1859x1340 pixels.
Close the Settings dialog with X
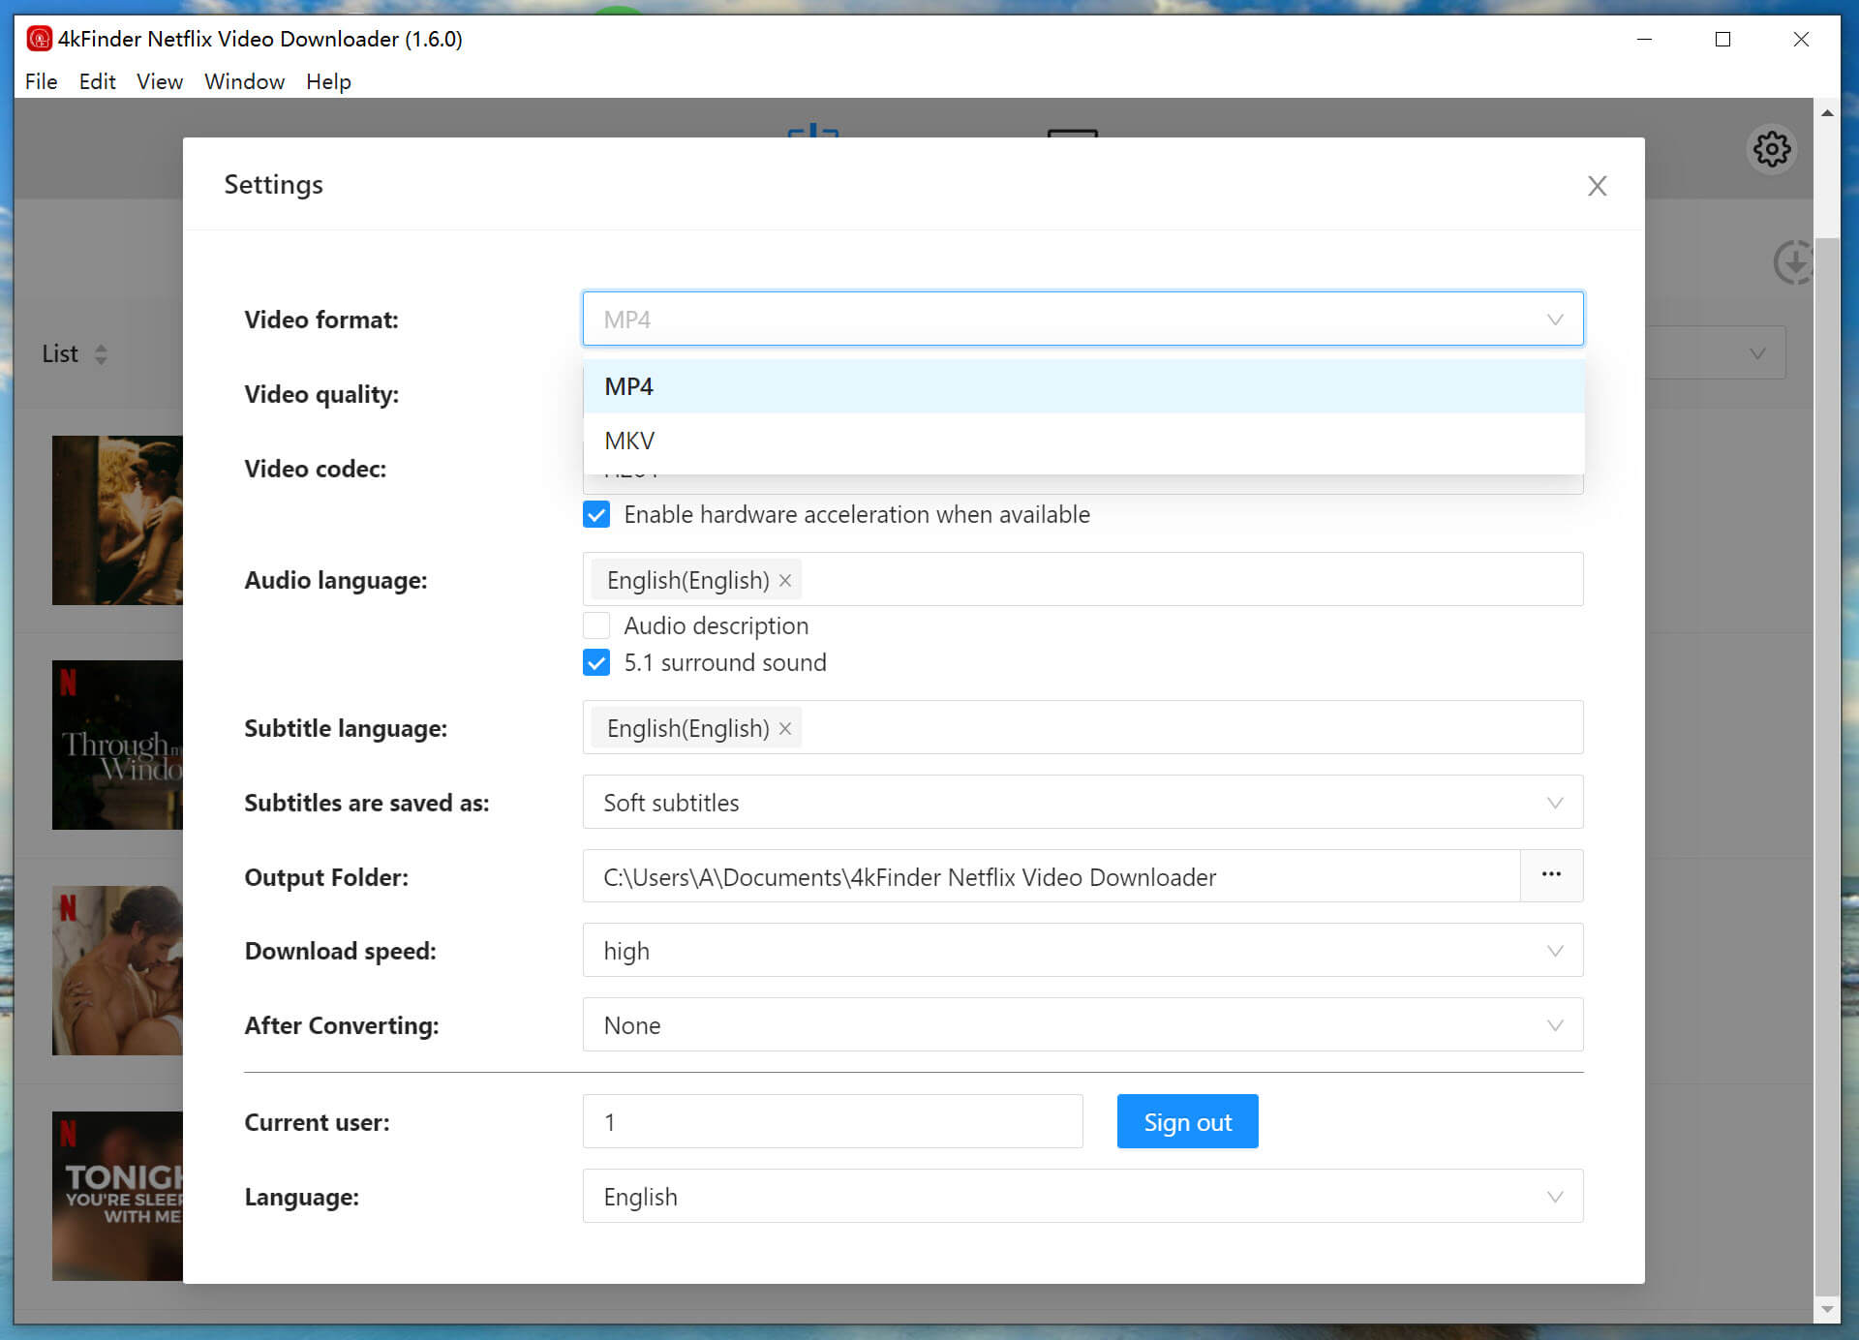coord(1597,186)
